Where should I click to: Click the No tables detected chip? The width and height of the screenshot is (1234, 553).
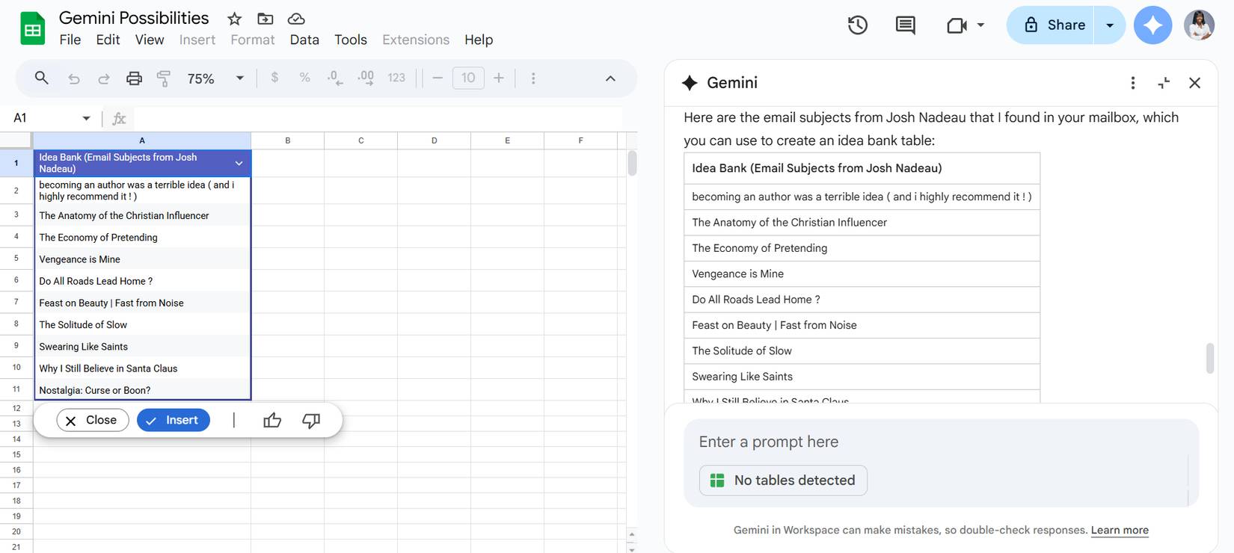783,481
